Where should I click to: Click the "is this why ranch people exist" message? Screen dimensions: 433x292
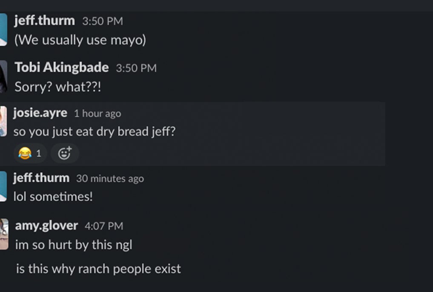click(98, 269)
